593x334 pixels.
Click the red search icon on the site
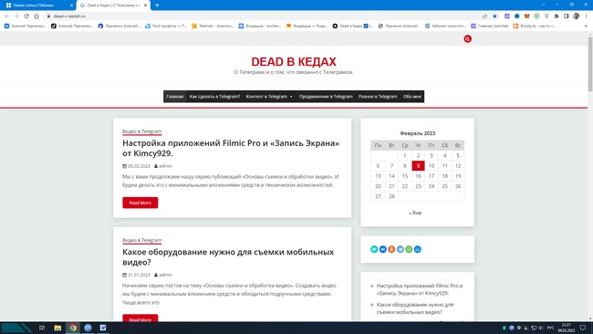coord(467,39)
